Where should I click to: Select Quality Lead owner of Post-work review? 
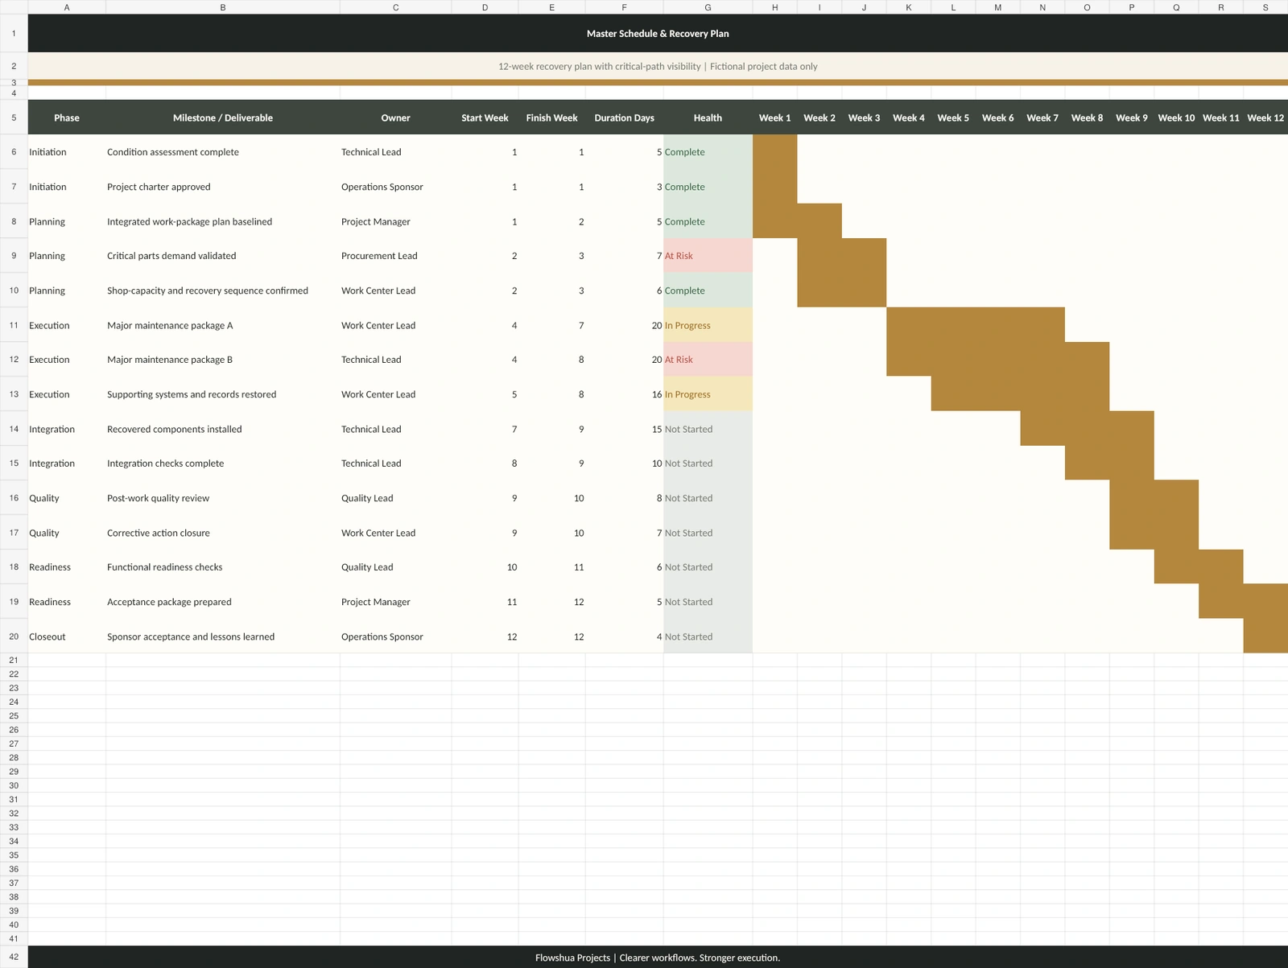coord(395,498)
